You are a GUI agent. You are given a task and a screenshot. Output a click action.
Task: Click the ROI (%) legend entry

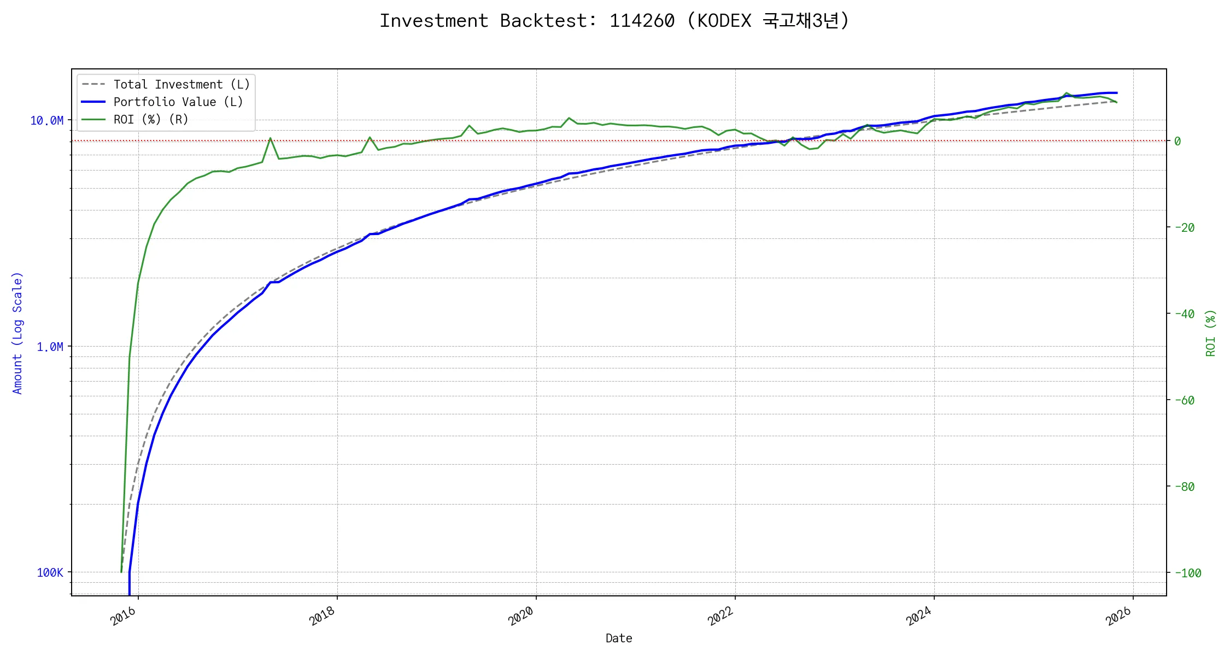click(150, 119)
